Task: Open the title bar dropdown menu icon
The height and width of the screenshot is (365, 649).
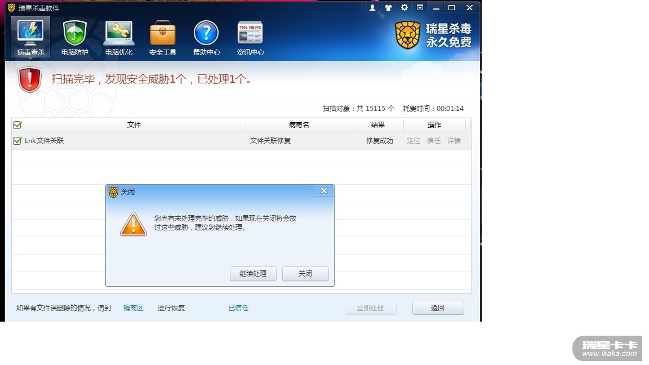Action: (420, 7)
